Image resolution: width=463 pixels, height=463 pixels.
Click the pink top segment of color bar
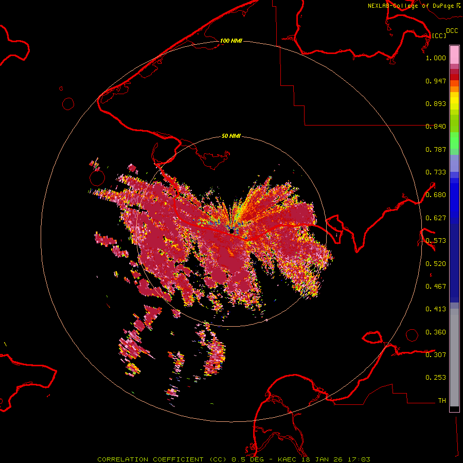pos(454,55)
